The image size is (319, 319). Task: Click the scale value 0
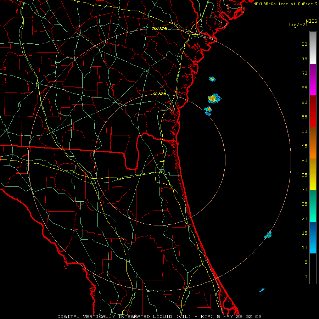[x=306, y=277]
